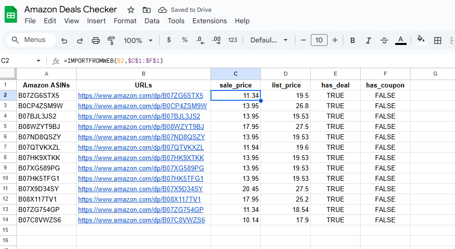Open the Borders tool icon
Viewport: 455px width, 249px height.
437,41
